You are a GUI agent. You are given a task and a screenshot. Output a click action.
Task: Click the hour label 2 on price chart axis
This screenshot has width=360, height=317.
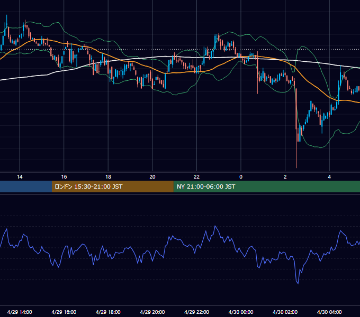pyautogui.click(x=285, y=177)
